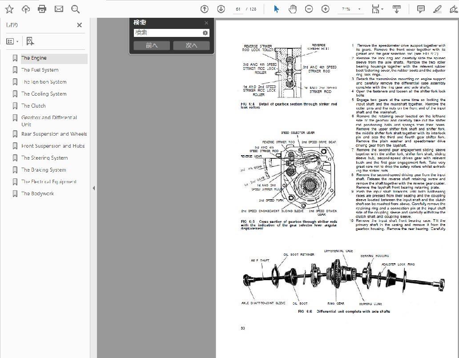Print the document with printer icon
The image size is (459, 358).
click(x=42, y=9)
